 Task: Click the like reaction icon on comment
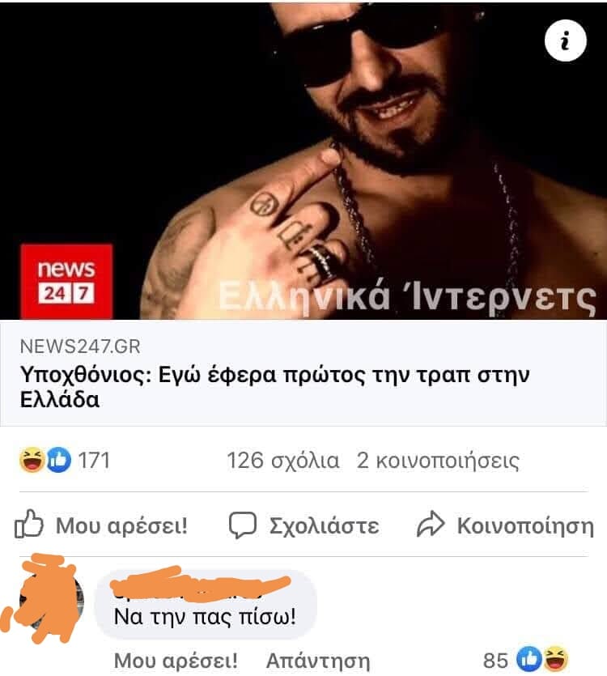click(529, 659)
